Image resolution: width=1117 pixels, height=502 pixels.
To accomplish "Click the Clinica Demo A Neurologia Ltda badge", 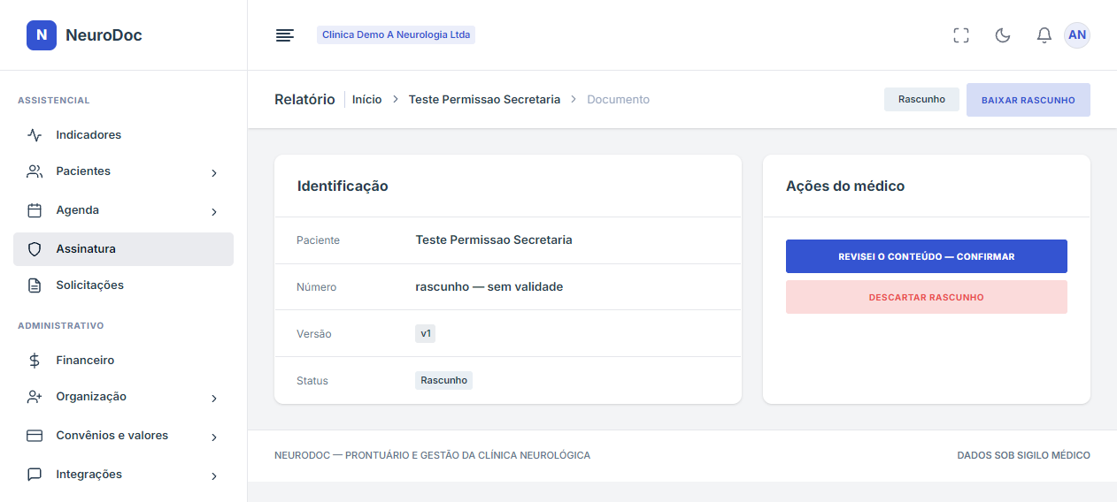I will [396, 35].
